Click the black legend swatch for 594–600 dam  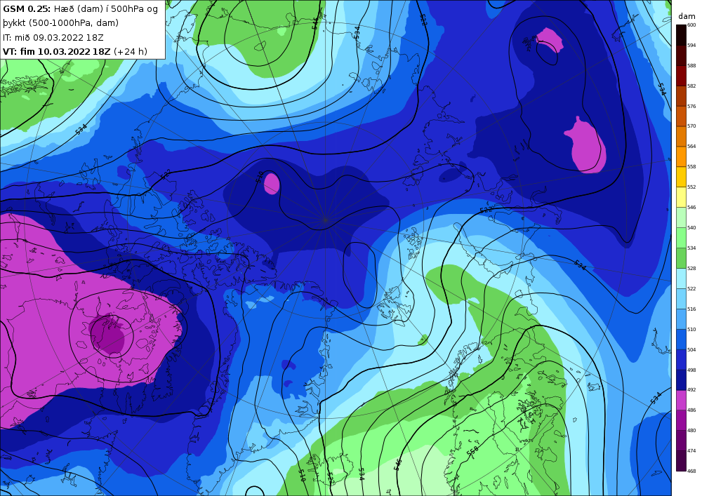point(681,35)
